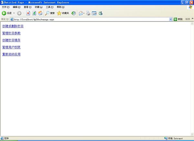
Task: Expand the address bar dropdown arrow
Action: (x=171, y=19)
